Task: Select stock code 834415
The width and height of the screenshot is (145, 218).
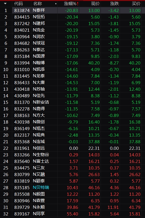Action: 22,17
